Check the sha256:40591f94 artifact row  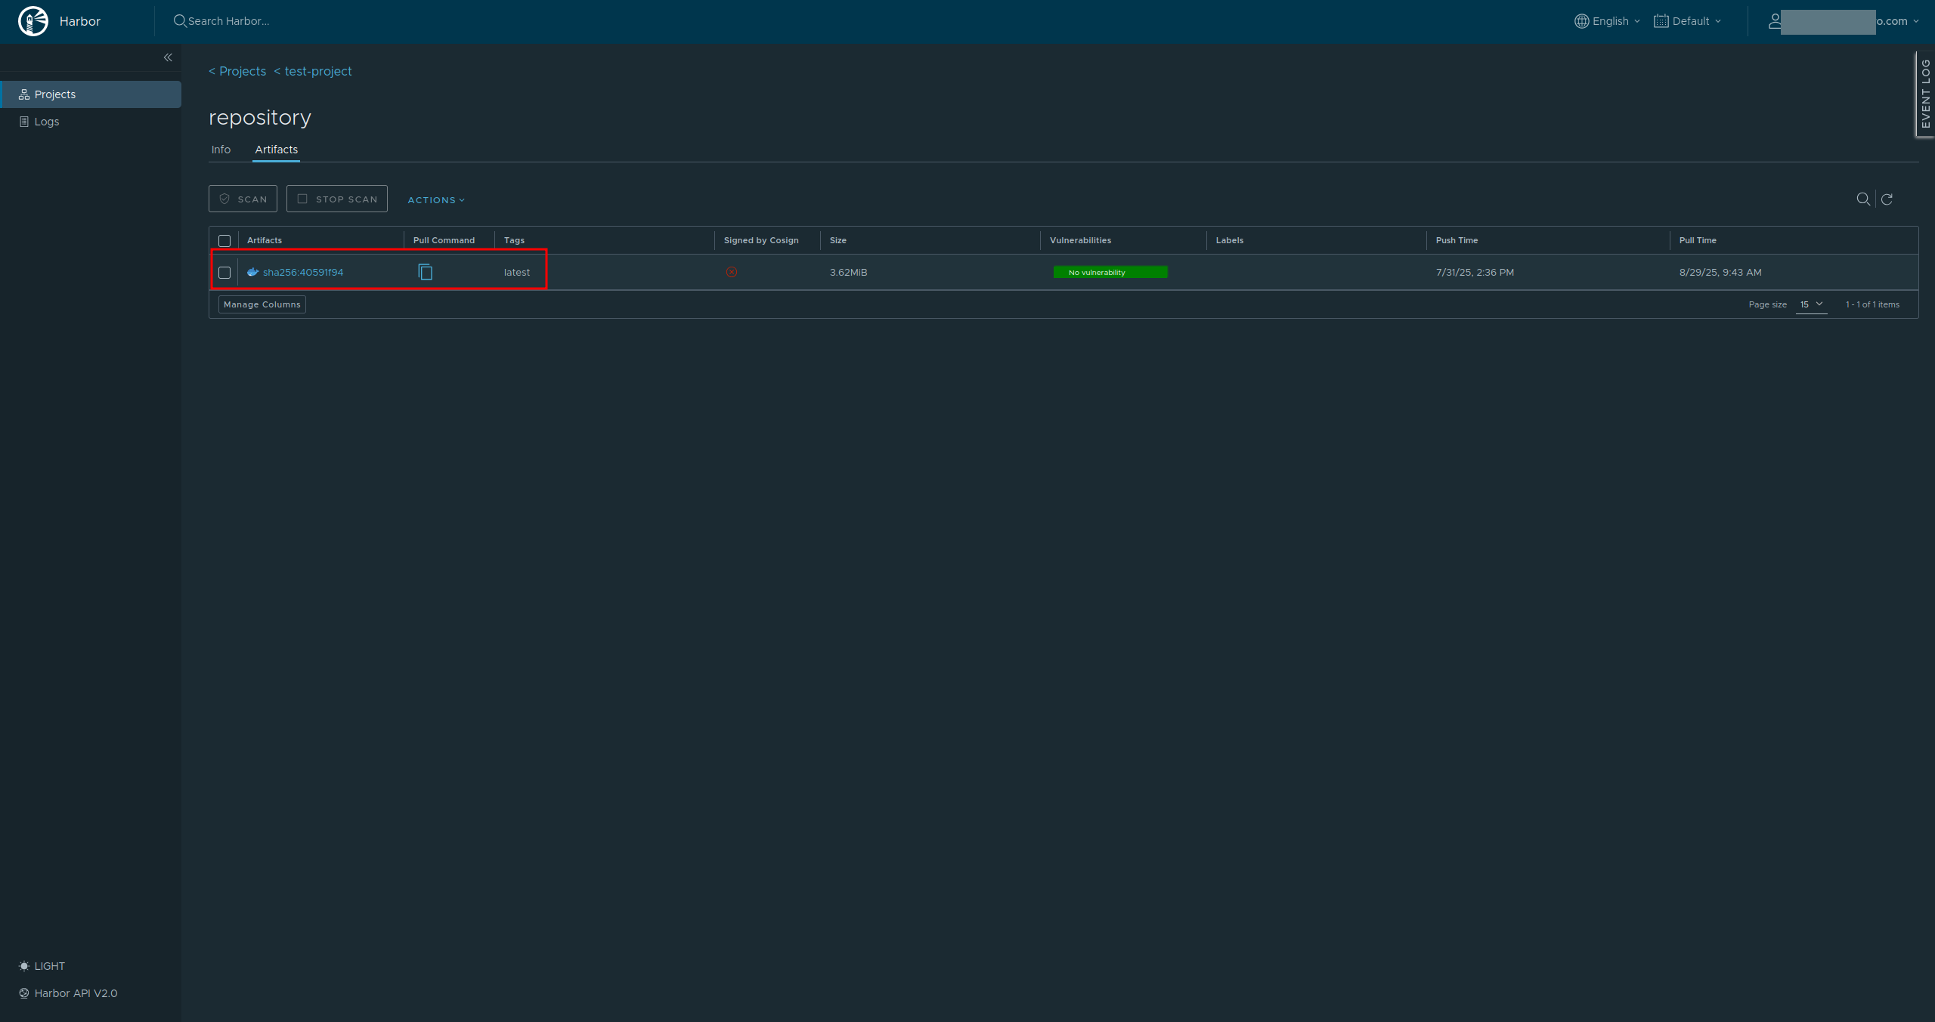point(224,273)
